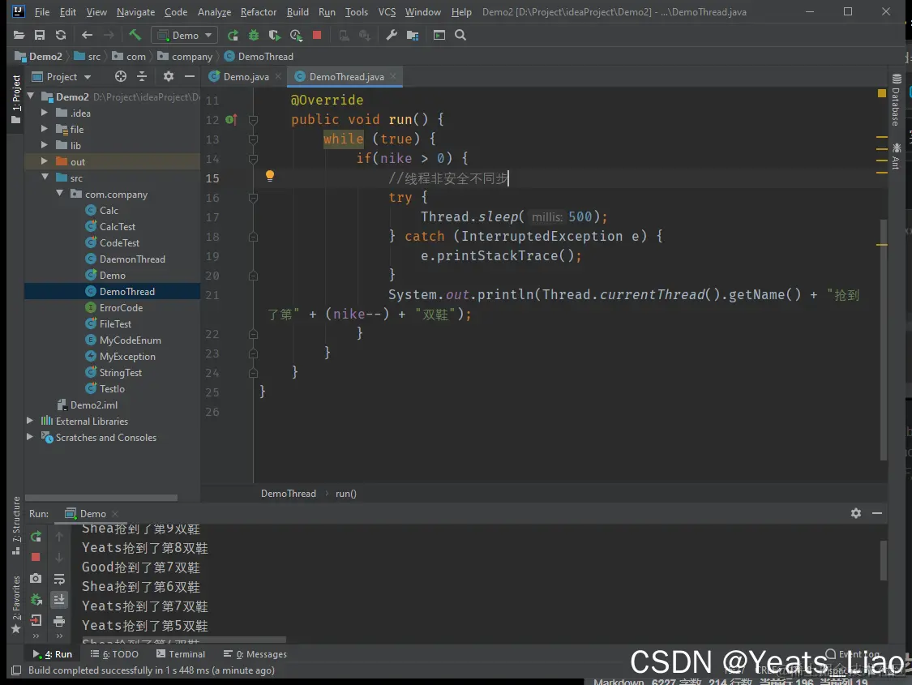The width and height of the screenshot is (912, 685).
Task: Click run() in editor breadcrumb
Action: point(346,494)
